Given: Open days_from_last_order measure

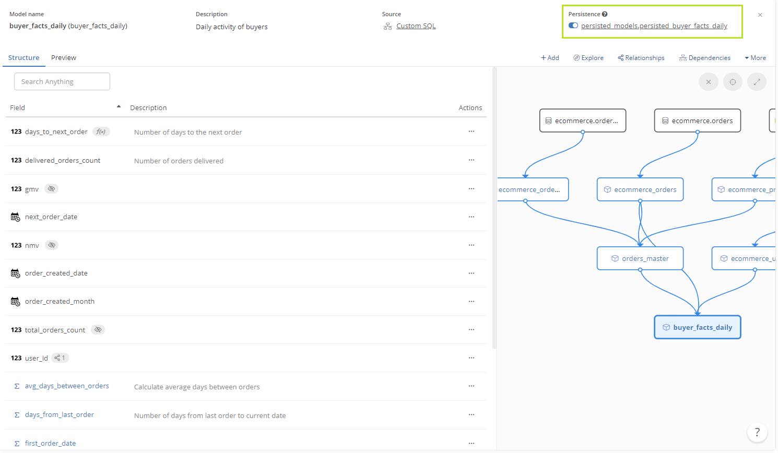Looking at the screenshot, I should 60,415.
